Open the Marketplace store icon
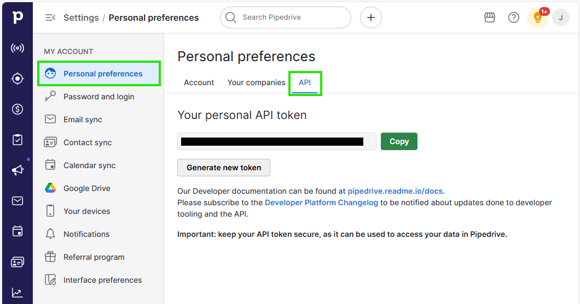The image size is (580, 304). click(x=490, y=17)
